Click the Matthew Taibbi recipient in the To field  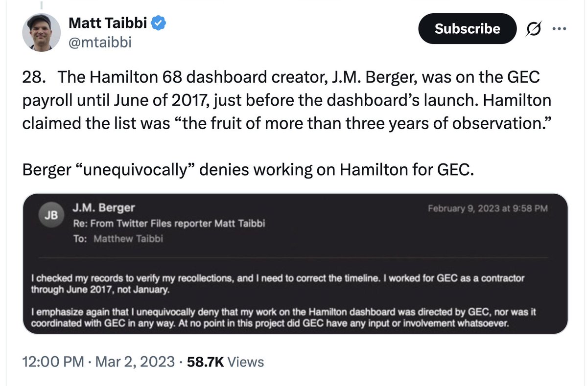coord(128,239)
